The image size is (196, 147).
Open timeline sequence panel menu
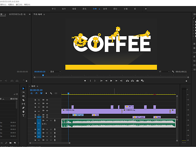point(37,86)
